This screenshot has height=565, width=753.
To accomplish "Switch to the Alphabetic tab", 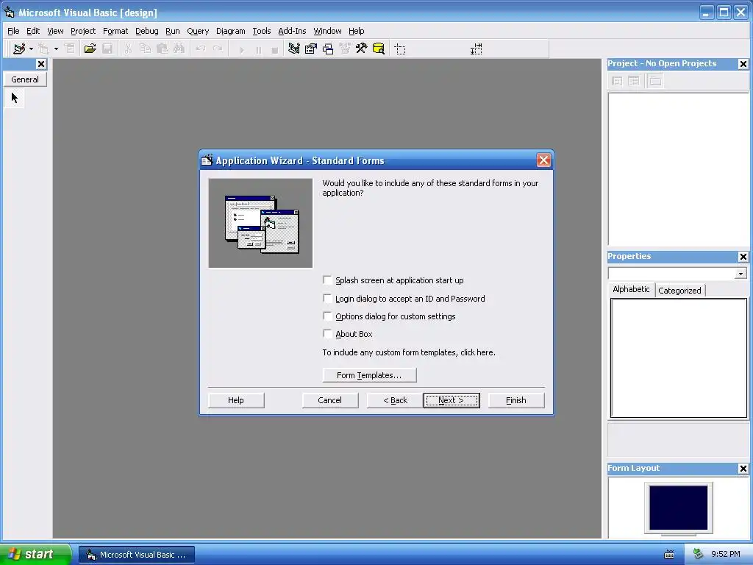I will click(x=631, y=289).
